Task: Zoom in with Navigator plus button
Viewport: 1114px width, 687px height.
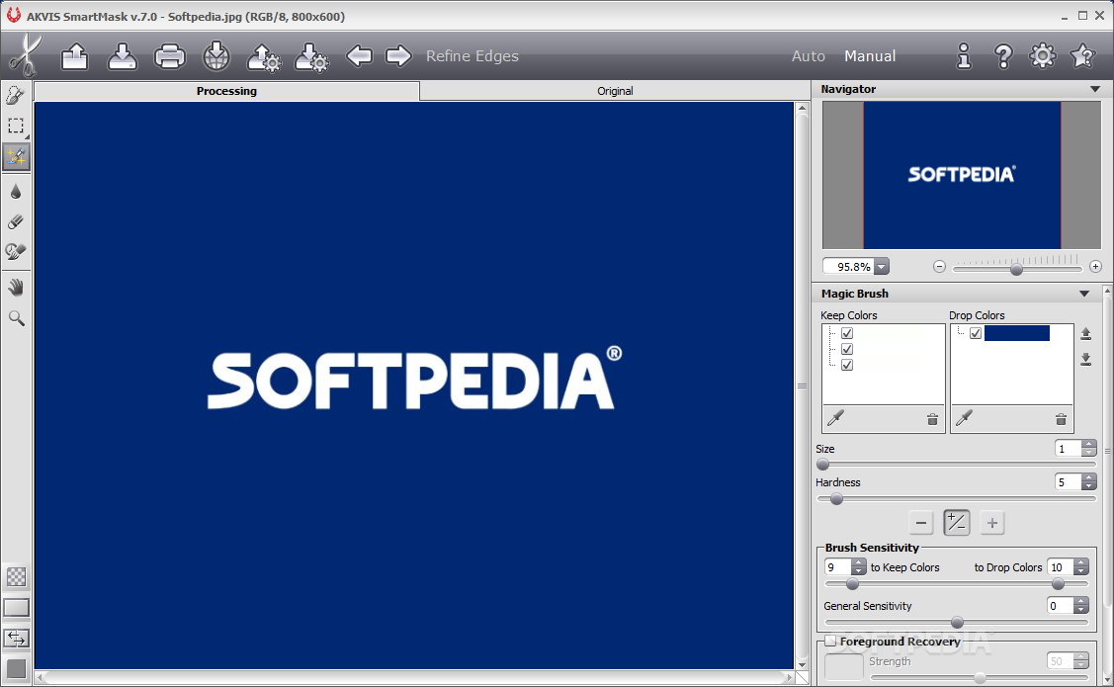Action: (1095, 267)
